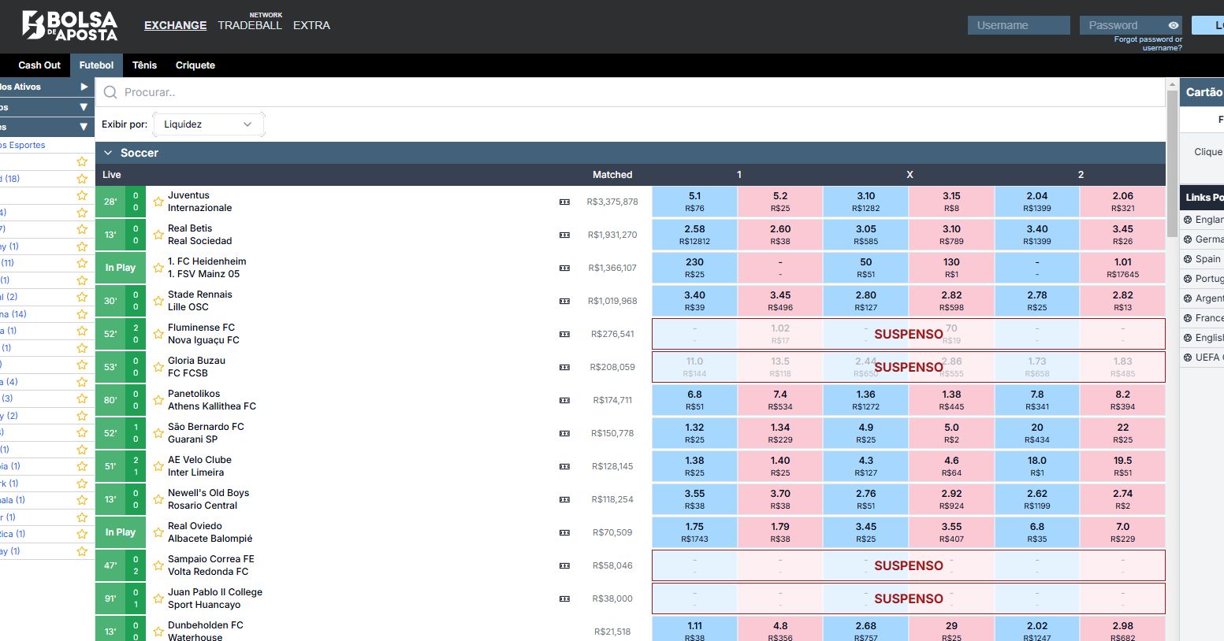Toggle password visibility eye icon
The image size is (1224, 641).
(x=1174, y=25)
